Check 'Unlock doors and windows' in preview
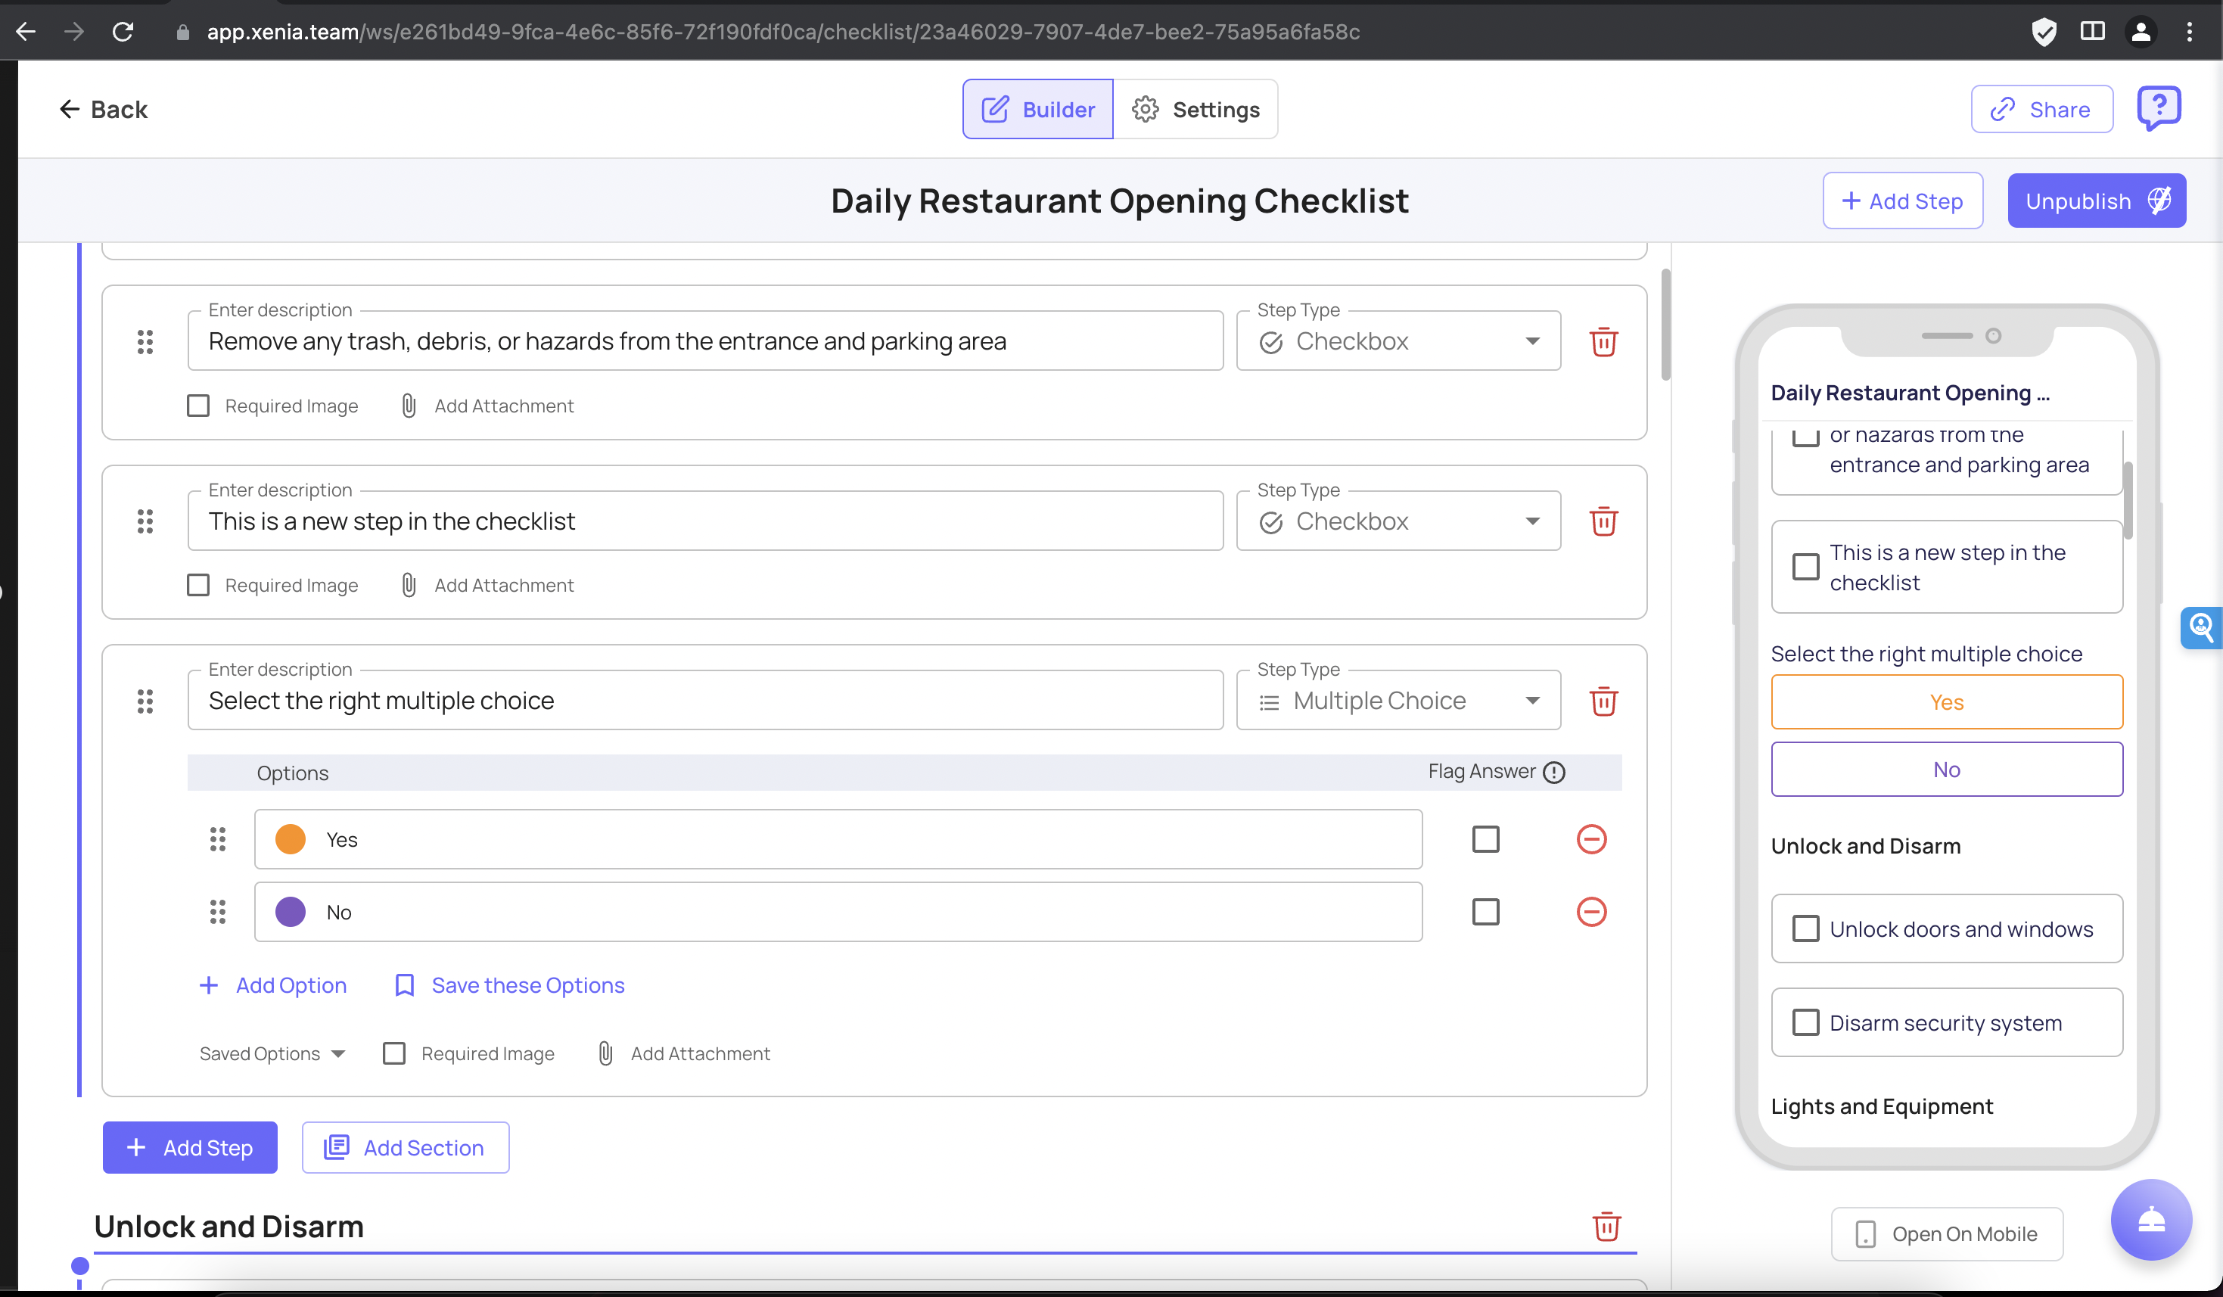The image size is (2223, 1297). [1806, 928]
